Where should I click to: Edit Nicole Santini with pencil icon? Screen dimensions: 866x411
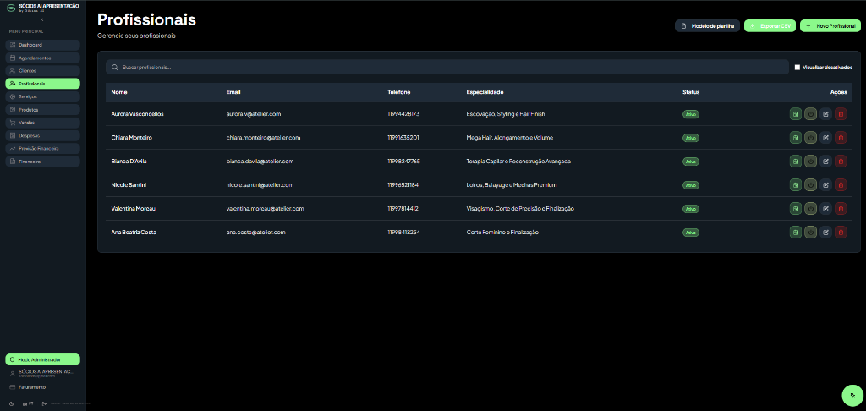pos(825,185)
